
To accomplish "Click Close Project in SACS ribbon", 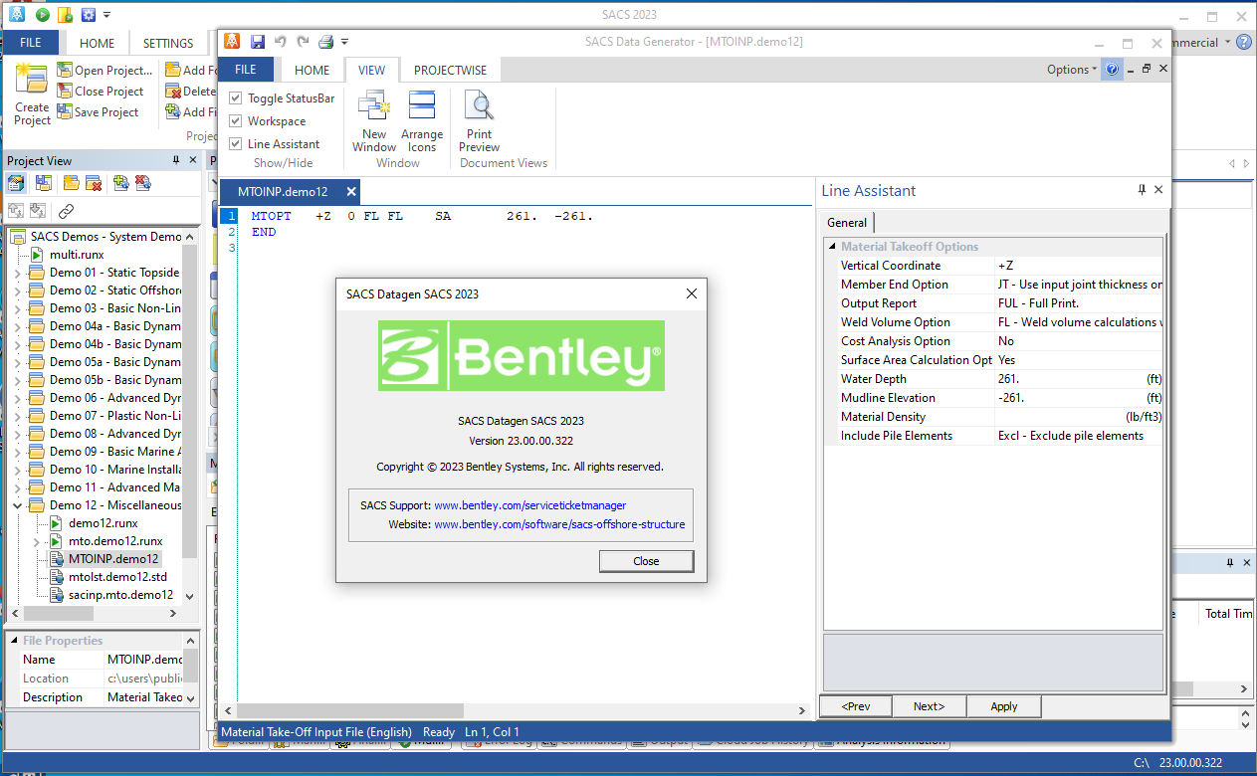I will coord(101,91).
